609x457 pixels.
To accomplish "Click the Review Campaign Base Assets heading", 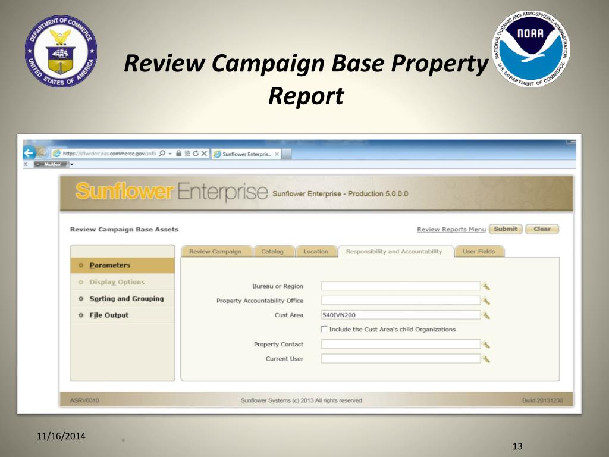I will 124,229.
